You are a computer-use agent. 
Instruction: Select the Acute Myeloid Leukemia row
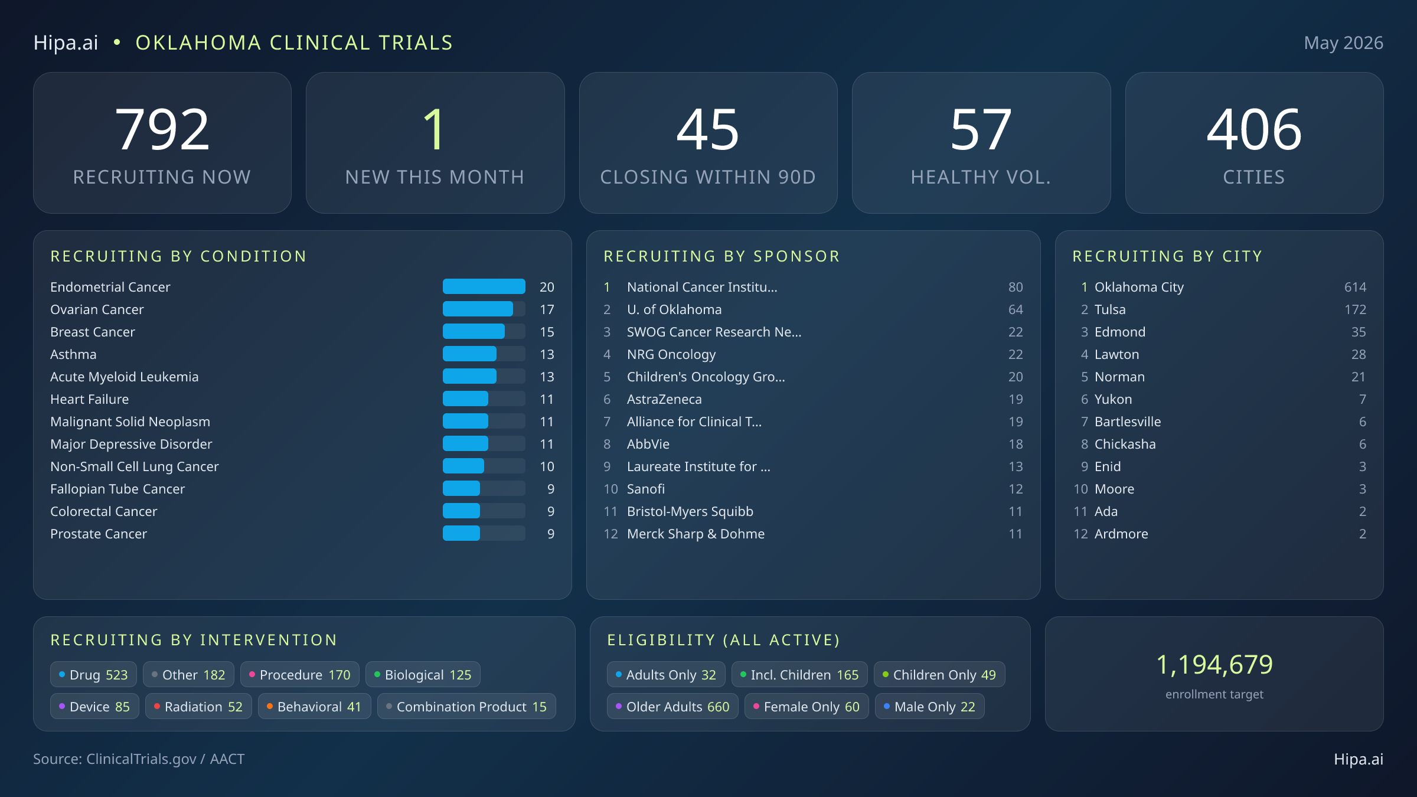[302, 377]
